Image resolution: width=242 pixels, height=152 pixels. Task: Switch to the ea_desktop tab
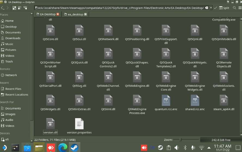(x=75, y=14)
